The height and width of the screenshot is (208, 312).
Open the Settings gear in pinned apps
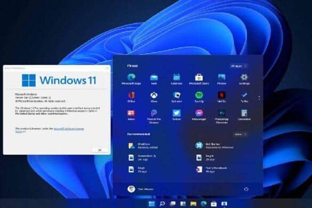(244, 79)
